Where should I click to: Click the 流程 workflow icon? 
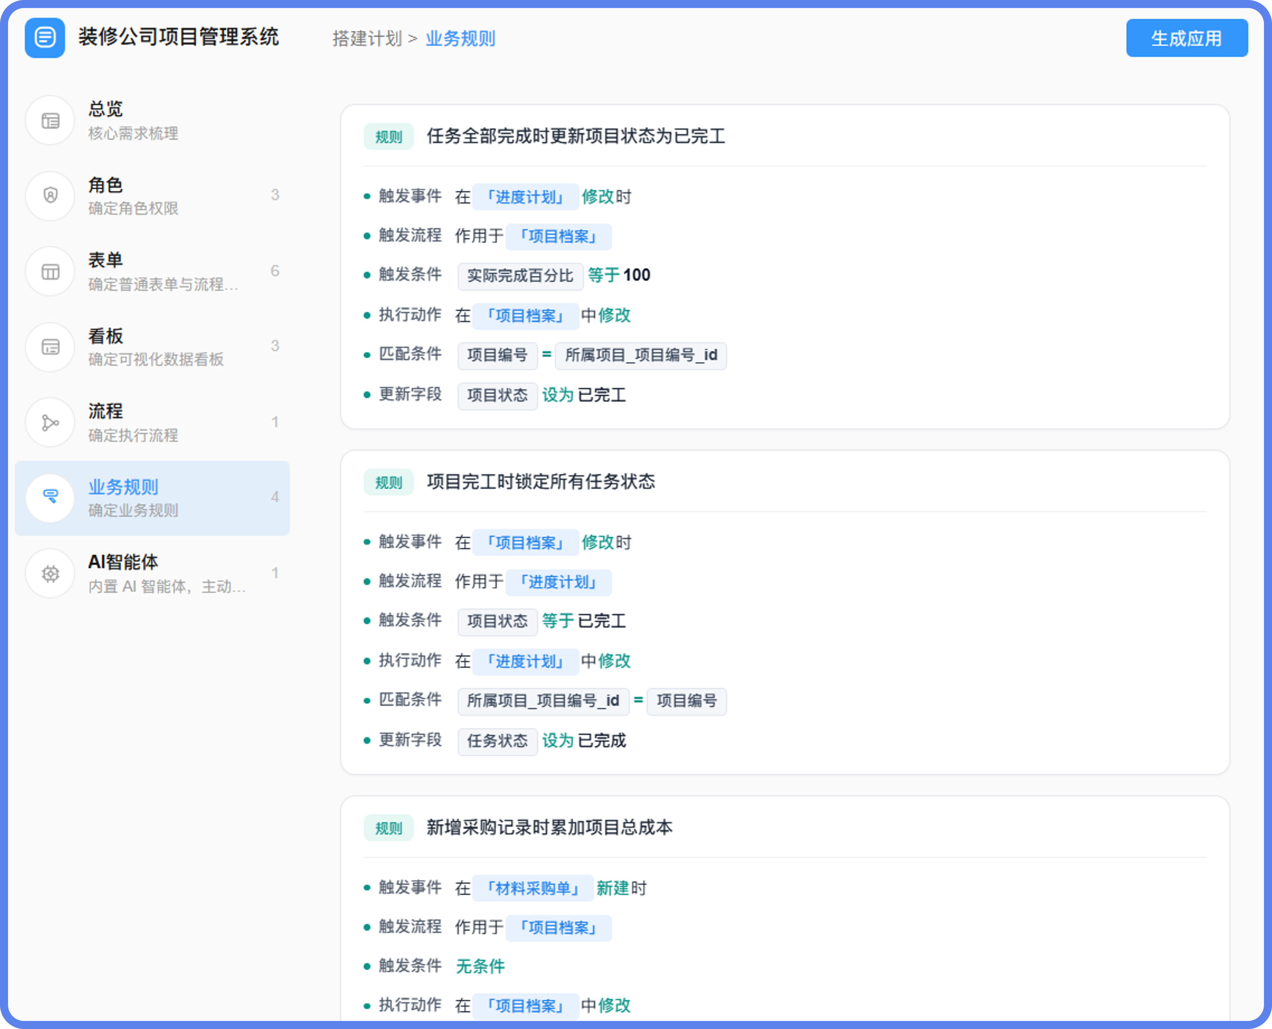[50, 423]
